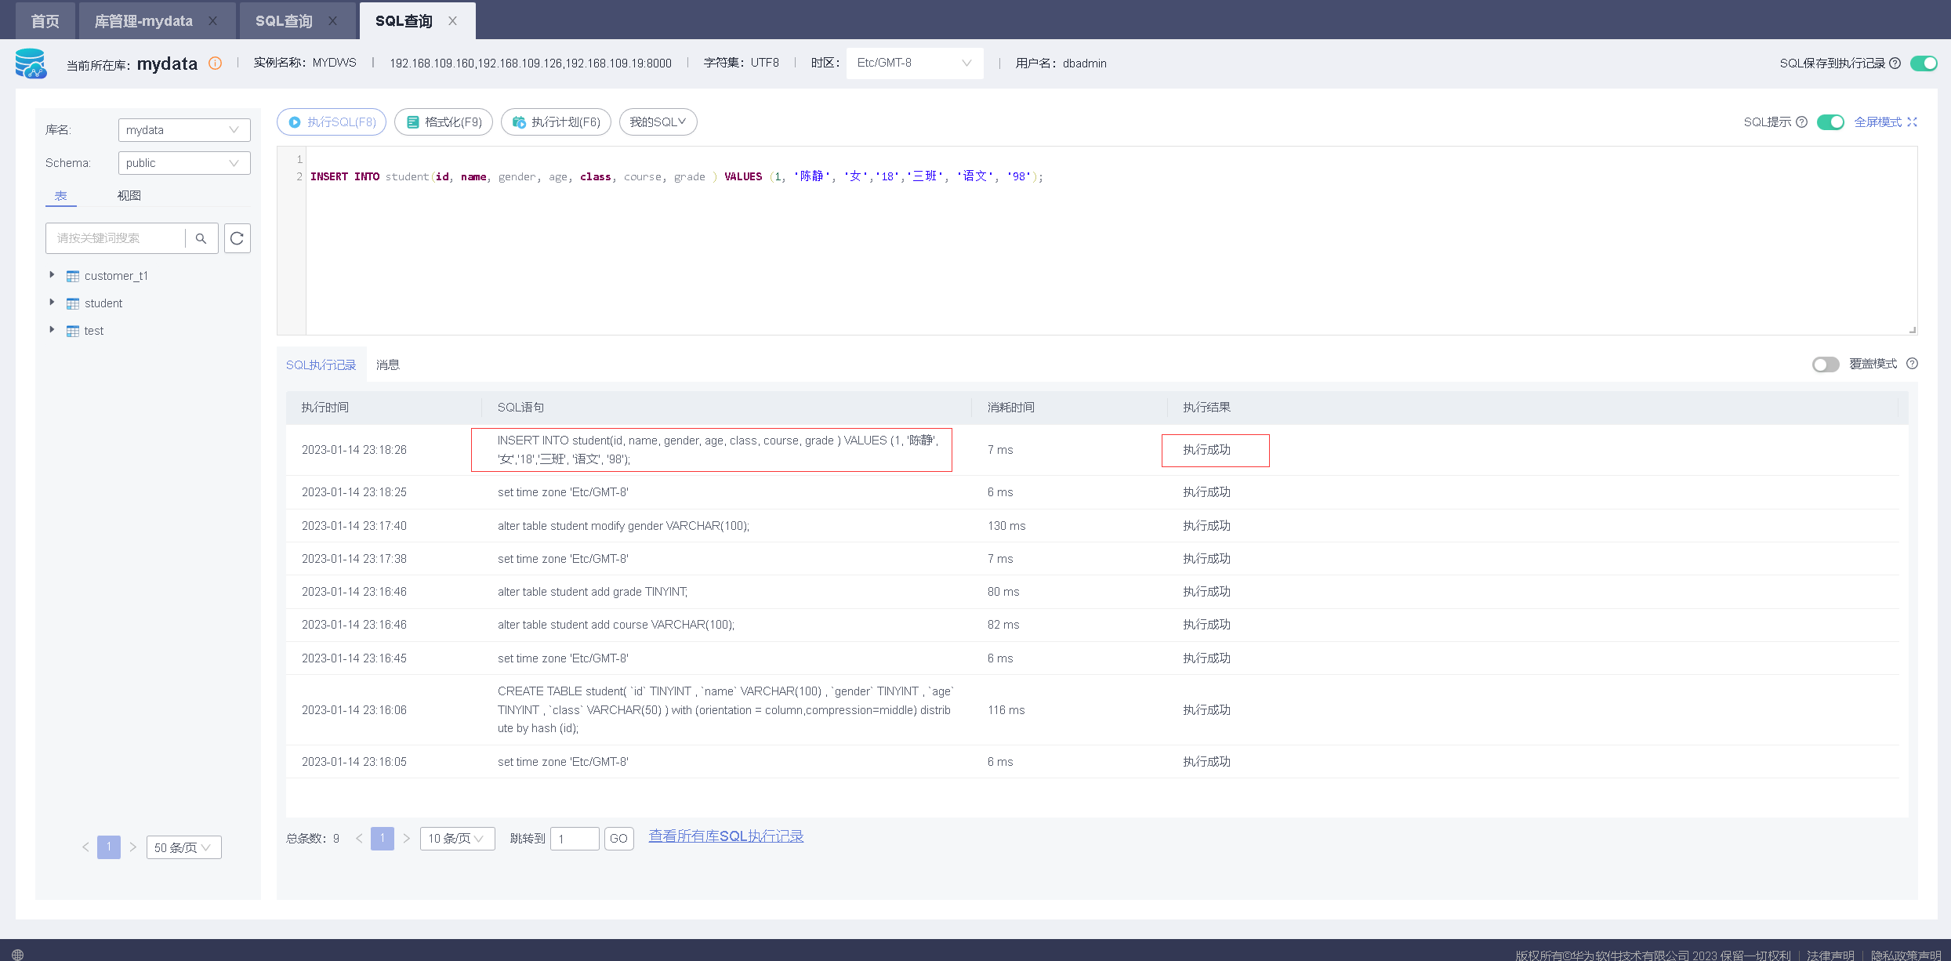Switch to the 视图 tab
1951x961 pixels.
[129, 196]
